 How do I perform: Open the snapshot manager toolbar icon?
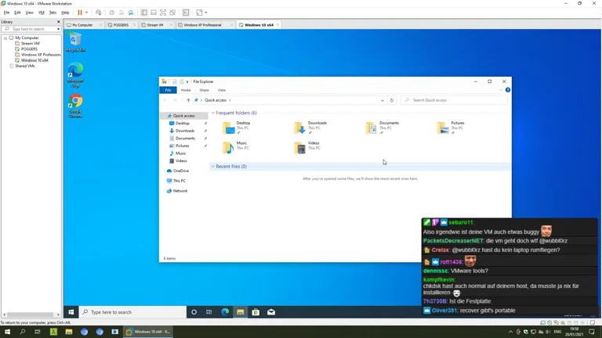tap(130, 13)
